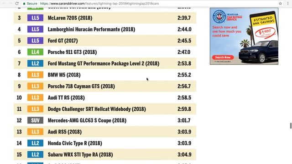The width and height of the screenshot is (292, 164).
Task: Open Mercedes-AMG GLC63 S Coupe entry
Action: coord(87,120)
